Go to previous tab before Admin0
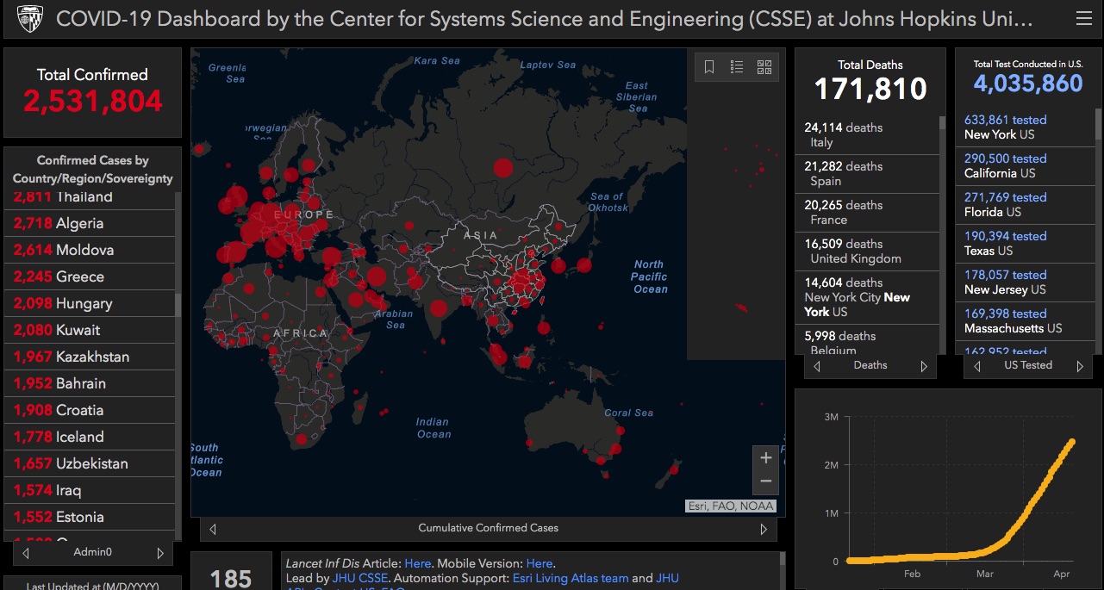The image size is (1104, 590). point(26,553)
